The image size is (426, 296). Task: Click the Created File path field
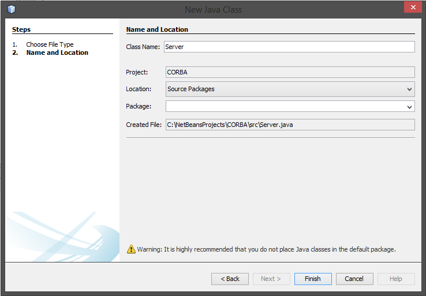[290, 125]
